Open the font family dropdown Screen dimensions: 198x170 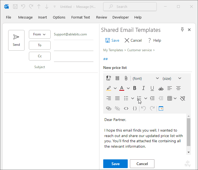click(x=146, y=78)
